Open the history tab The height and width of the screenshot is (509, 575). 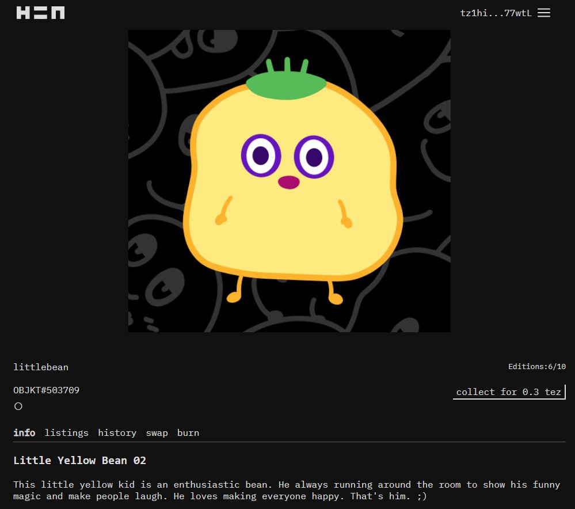pos(117,432)
